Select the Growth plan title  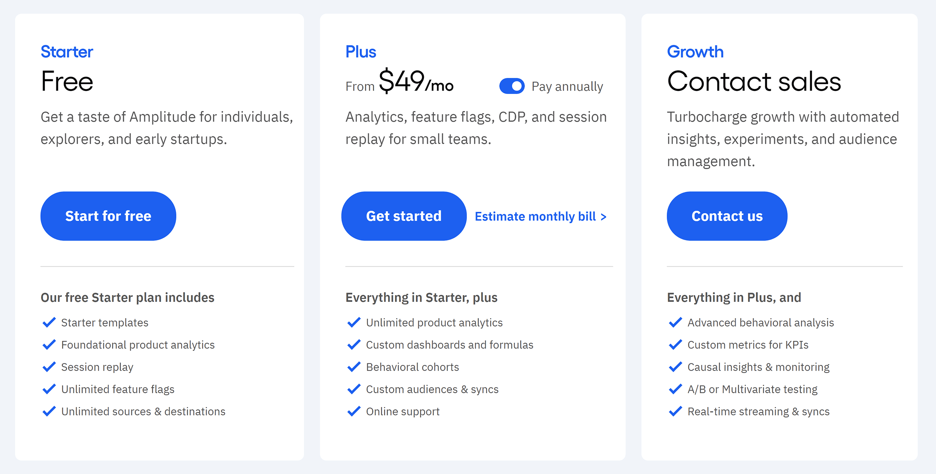pyautogui.click(x=695, y=52)
